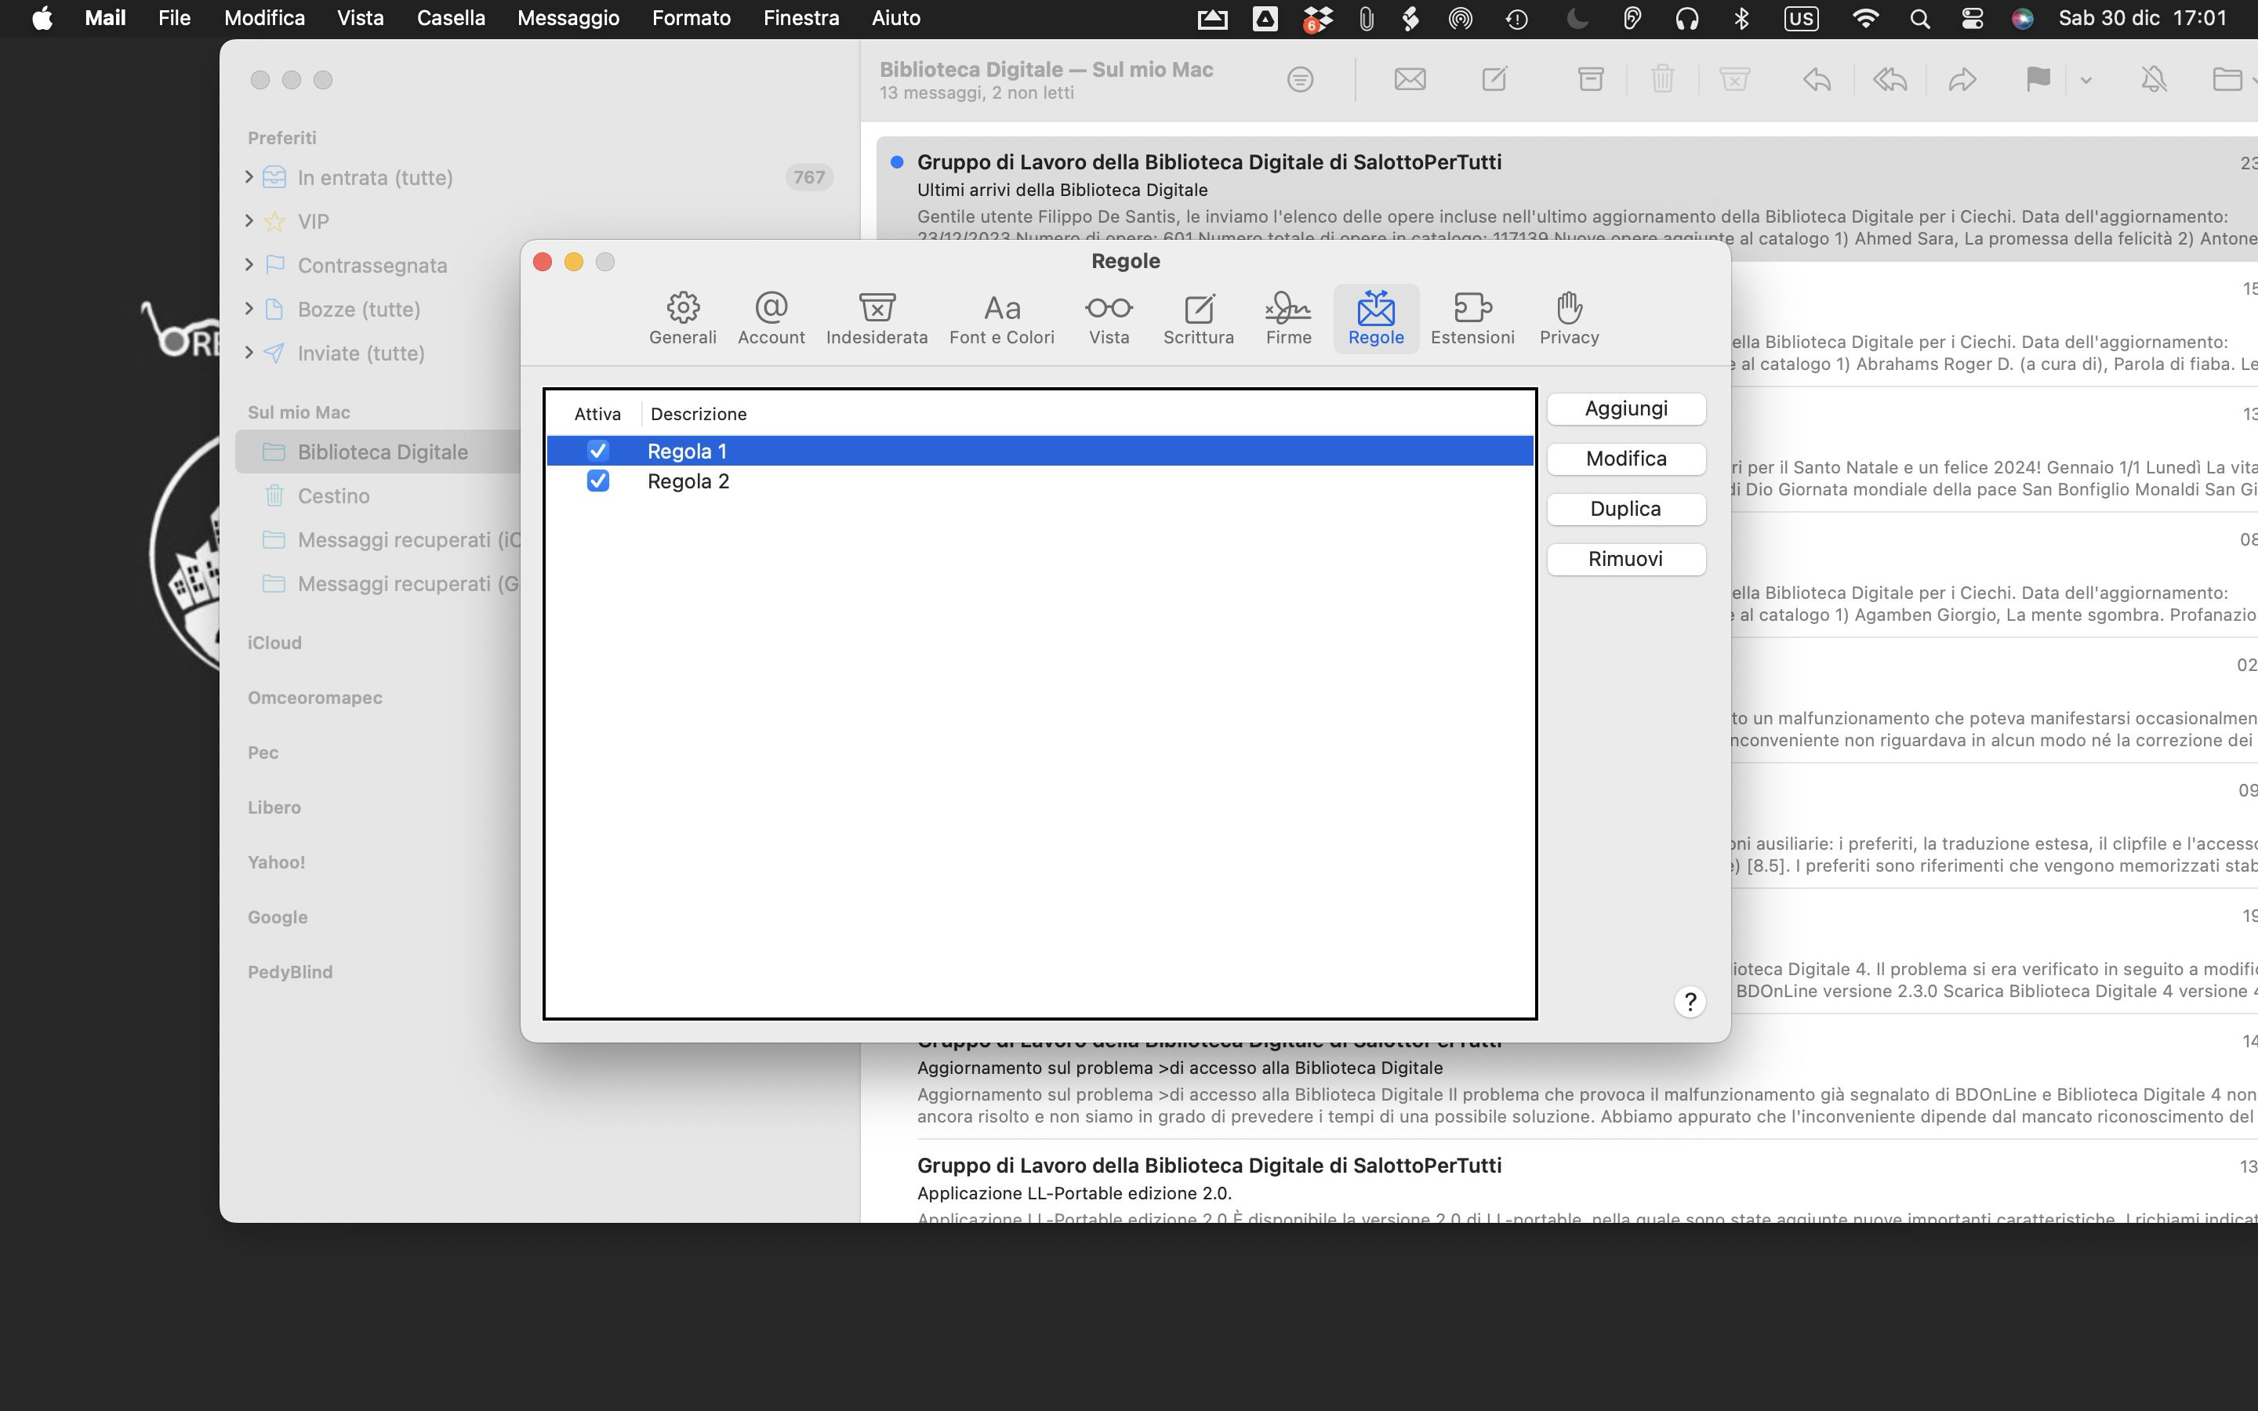Open the Cestino trash folder
This screenshot has height=1411, width=2258.
(x=333, y=495)
